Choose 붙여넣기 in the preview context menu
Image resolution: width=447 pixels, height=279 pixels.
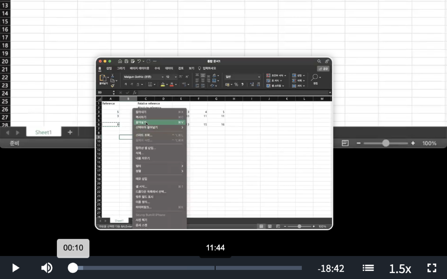160,122
